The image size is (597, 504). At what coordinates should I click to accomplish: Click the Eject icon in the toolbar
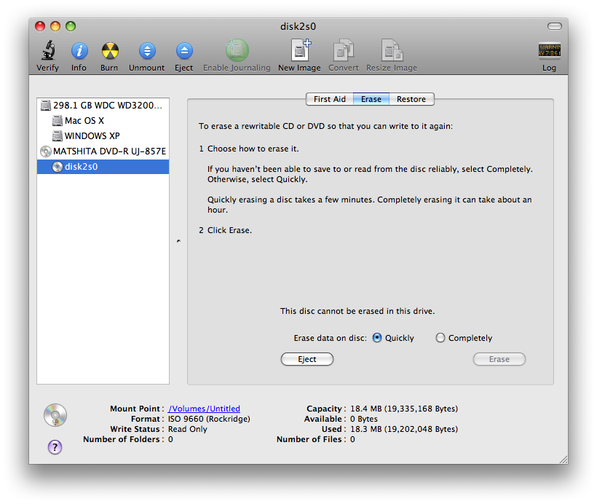pos(183,51)
